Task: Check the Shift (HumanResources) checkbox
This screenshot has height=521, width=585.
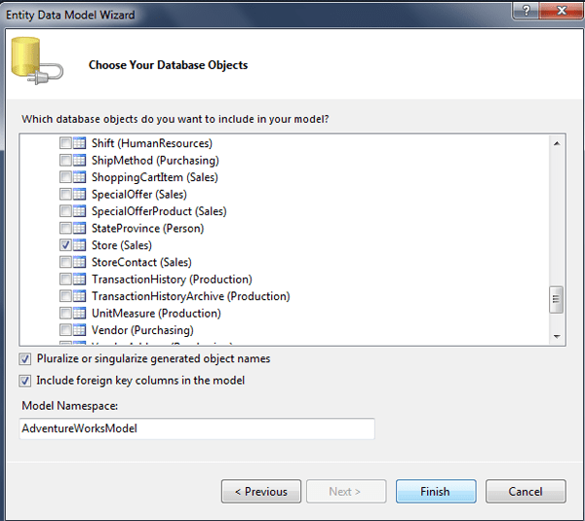Action: [65, 143]
